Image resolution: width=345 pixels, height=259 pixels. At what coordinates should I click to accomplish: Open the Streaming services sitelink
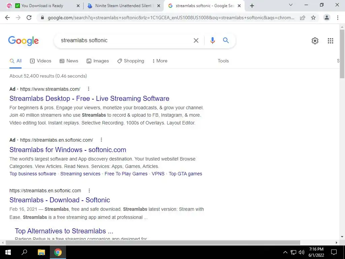80,174
